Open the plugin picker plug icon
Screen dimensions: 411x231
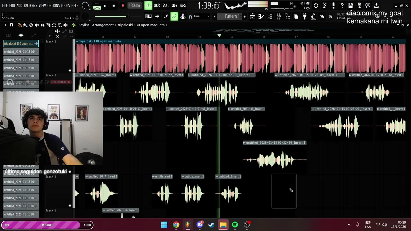[x=304, y=16]
